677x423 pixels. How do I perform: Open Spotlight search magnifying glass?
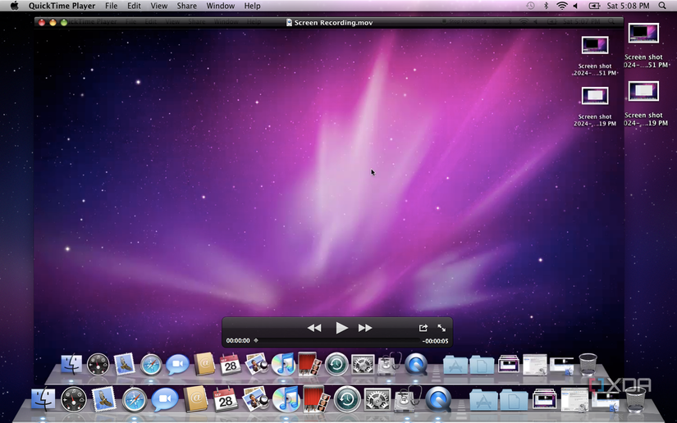pos(662,6)
